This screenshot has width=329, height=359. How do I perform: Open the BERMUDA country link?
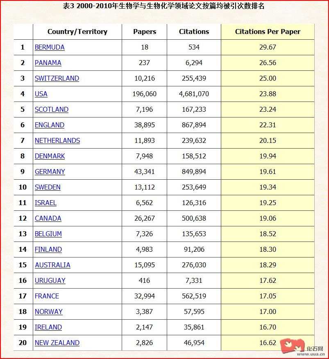(x=50, y=47)
